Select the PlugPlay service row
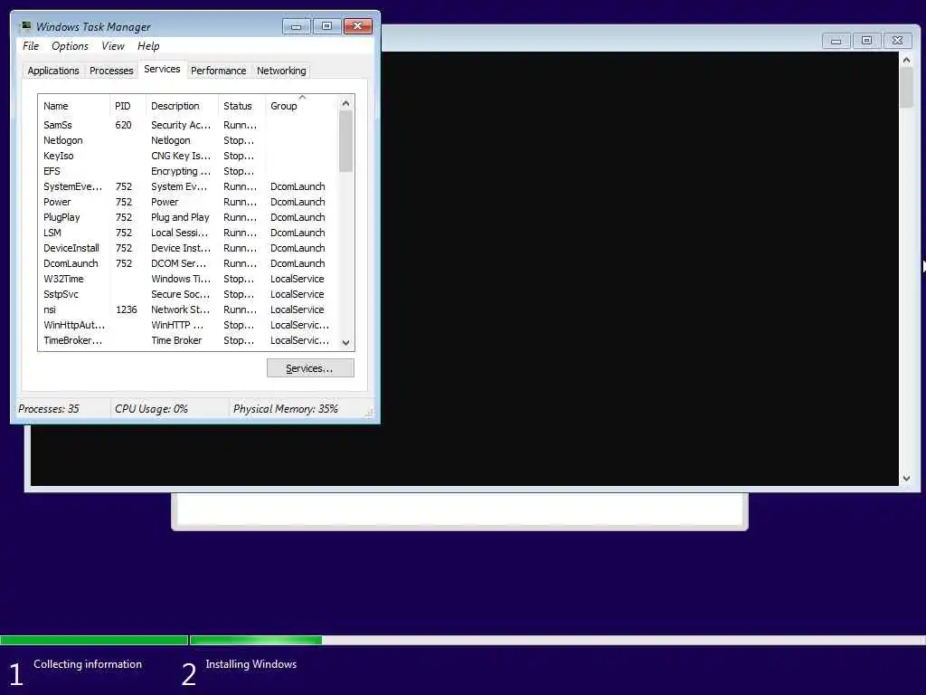This screenshot has width=926, height=695. point(189,217)
